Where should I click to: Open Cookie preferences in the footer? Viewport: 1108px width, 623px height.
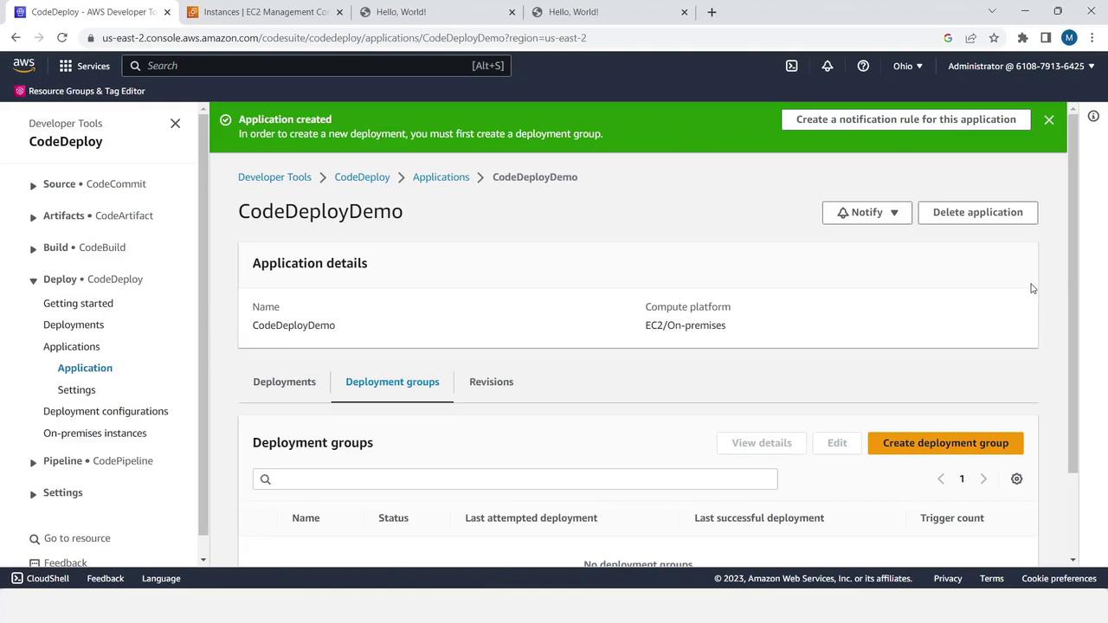click(1059, 578)
